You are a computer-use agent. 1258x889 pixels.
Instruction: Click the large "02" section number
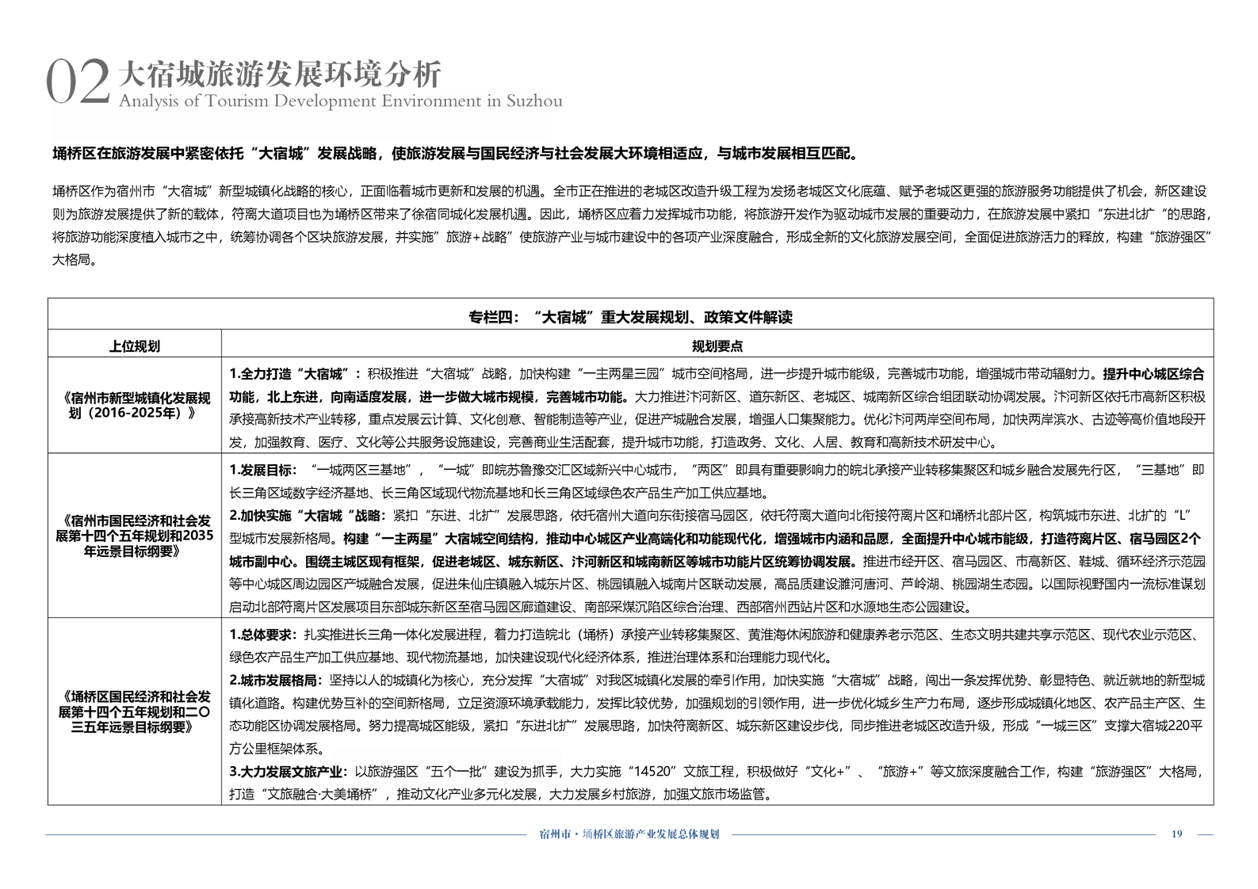pos(77,83)
